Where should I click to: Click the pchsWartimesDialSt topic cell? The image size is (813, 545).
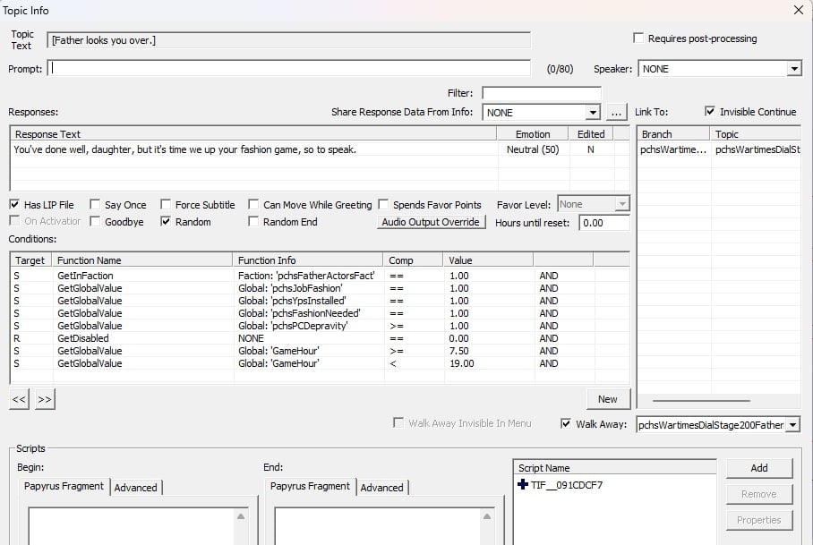pyautogui.click(x=757, y=149)
